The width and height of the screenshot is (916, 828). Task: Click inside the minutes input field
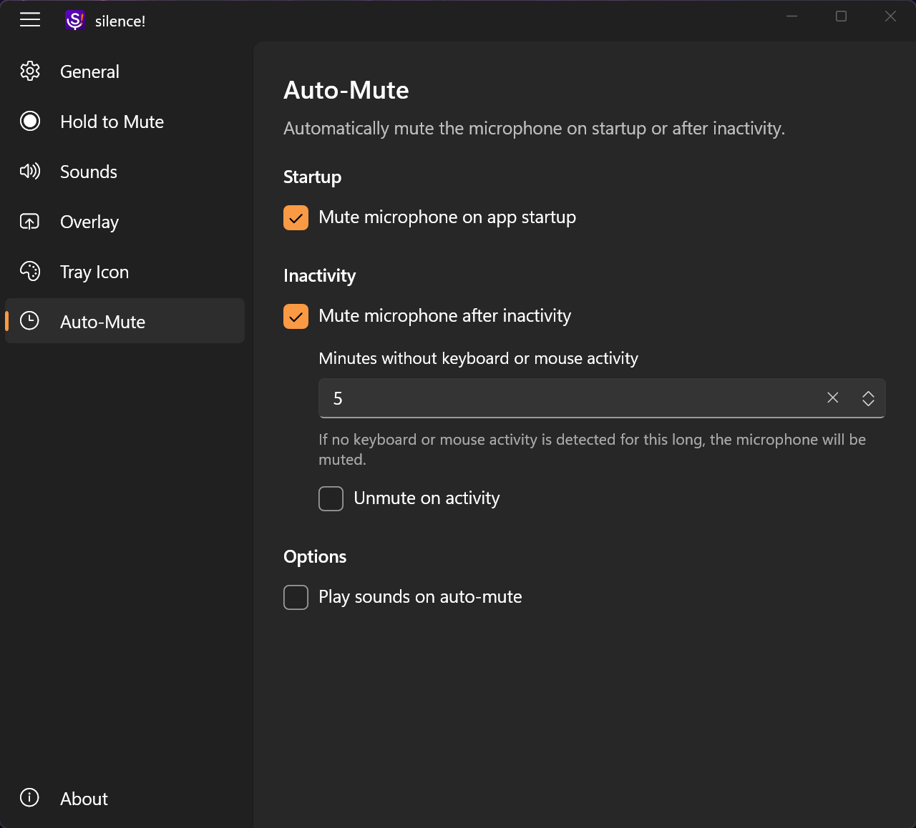565,398
